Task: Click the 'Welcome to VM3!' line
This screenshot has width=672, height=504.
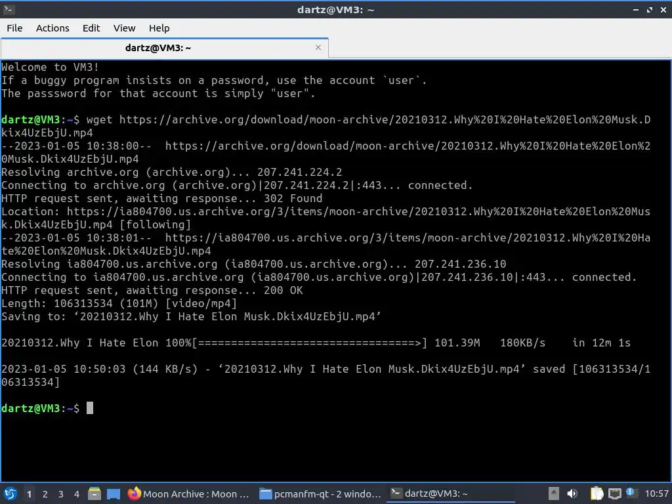Action: pyautogui.click(x=50, y=68)
